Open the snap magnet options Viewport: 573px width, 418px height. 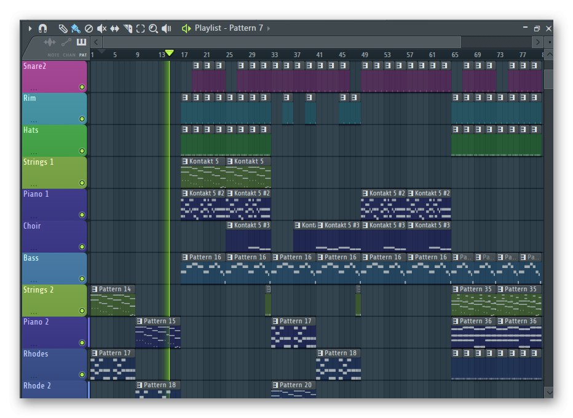[x=42, y=28]
